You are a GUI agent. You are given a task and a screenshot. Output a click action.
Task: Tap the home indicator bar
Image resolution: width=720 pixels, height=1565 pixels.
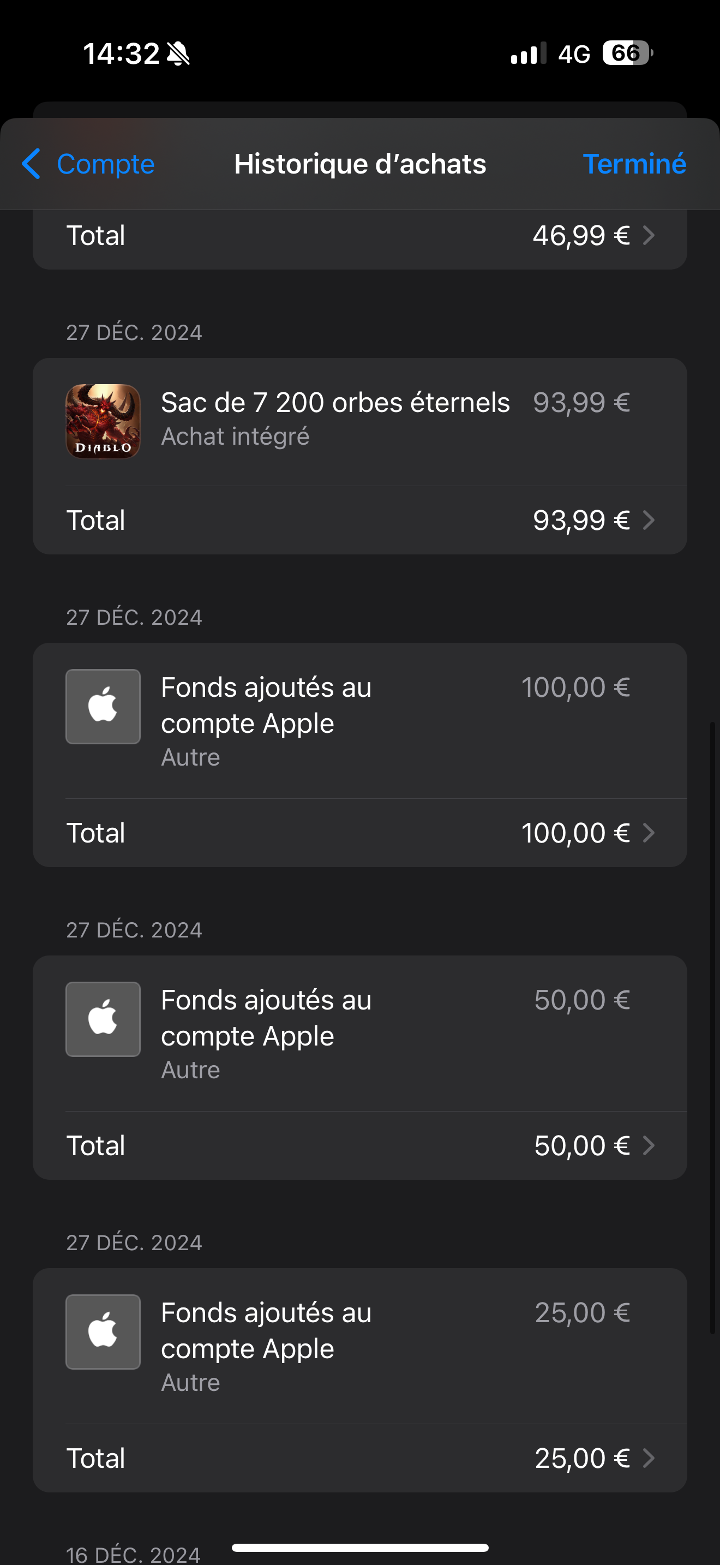360,1548
